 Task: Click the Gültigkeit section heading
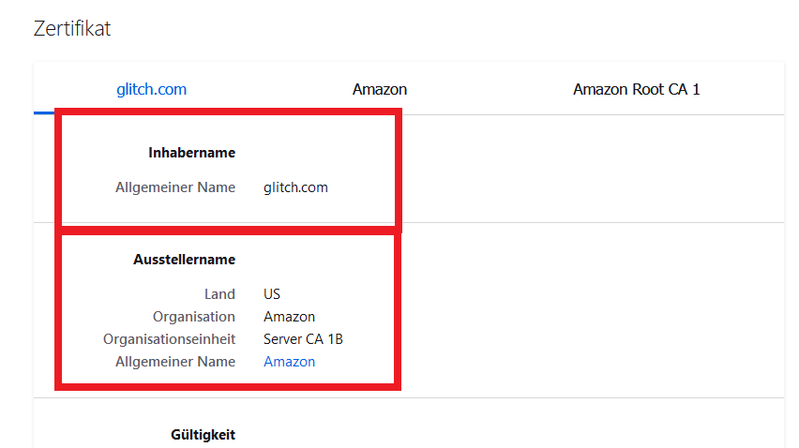(x=203, y=435)
